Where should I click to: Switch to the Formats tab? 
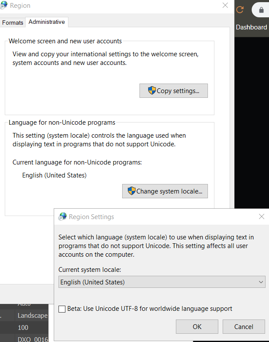[13, 23]
